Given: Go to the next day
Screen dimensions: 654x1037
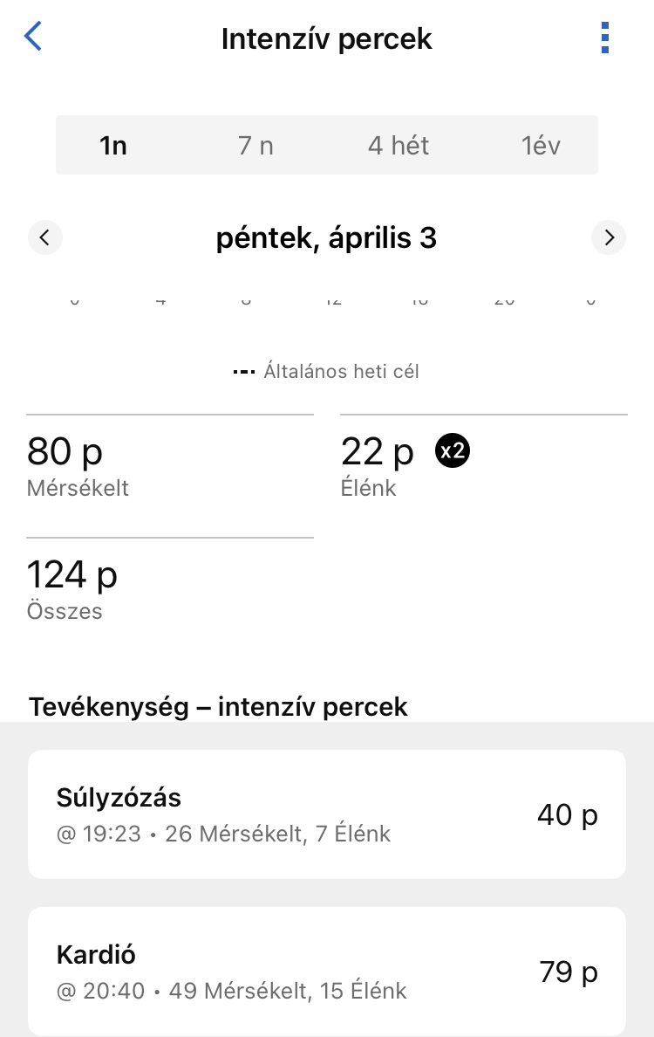Looking at the screenshot, I should 609,237.
